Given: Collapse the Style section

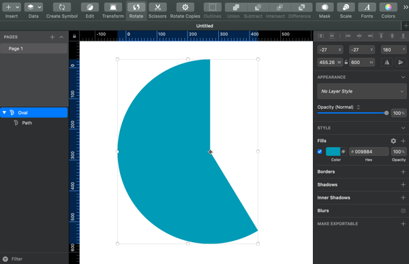Looking at the screenshot, I should (403, 128).
